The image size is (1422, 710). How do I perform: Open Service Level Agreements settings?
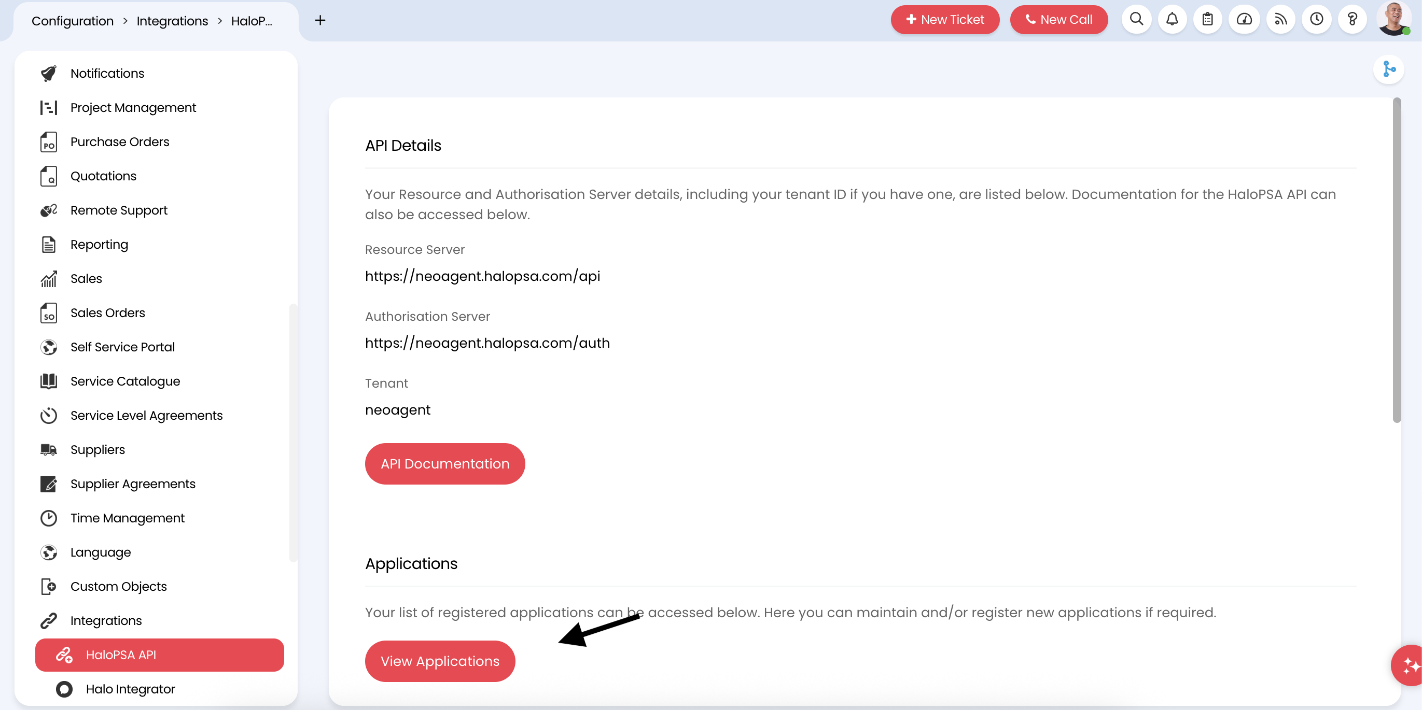coord(146,415)
